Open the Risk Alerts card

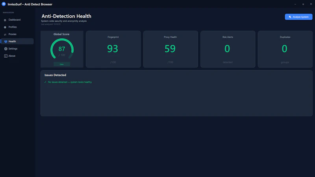(228, 49)
